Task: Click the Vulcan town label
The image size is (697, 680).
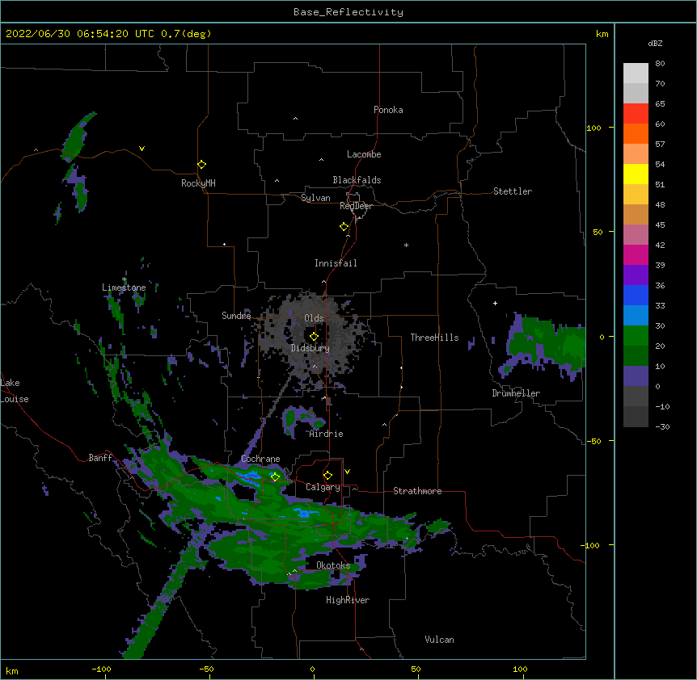Action: pyautogui.click(x=439, y=640)
